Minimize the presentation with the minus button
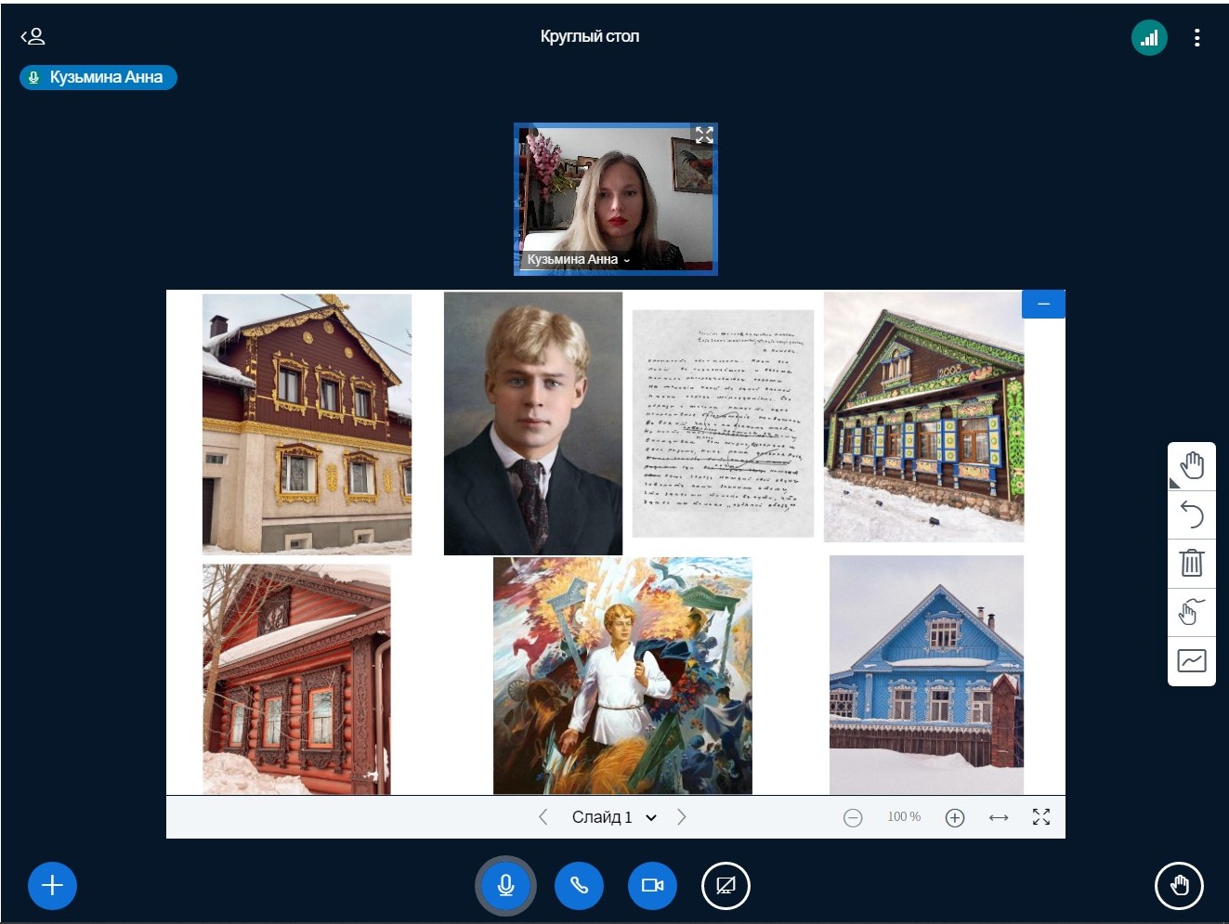This screenshot has height=924, width=1229. (1043, 304)
